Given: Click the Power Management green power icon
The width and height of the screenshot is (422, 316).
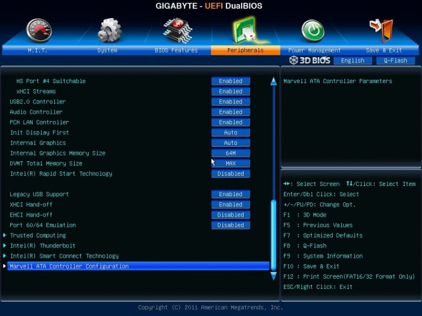Looking at the screenshot, I should click(313, 31).
